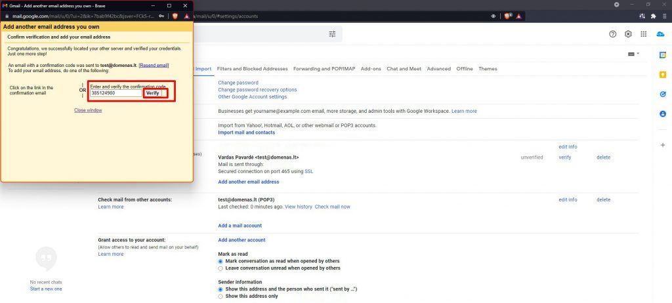
Task: Click edit info for Vardas Pavardė address
Action: pyautogui.click(x=568, y=147)
